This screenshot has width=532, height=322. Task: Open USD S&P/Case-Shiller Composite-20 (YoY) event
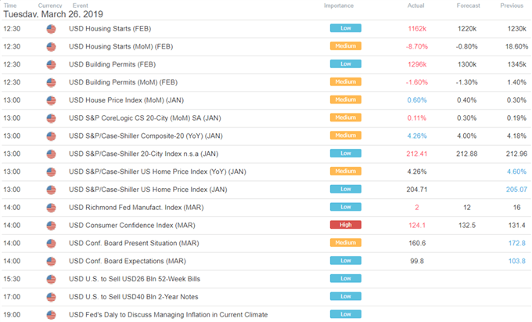click(146, 136)
